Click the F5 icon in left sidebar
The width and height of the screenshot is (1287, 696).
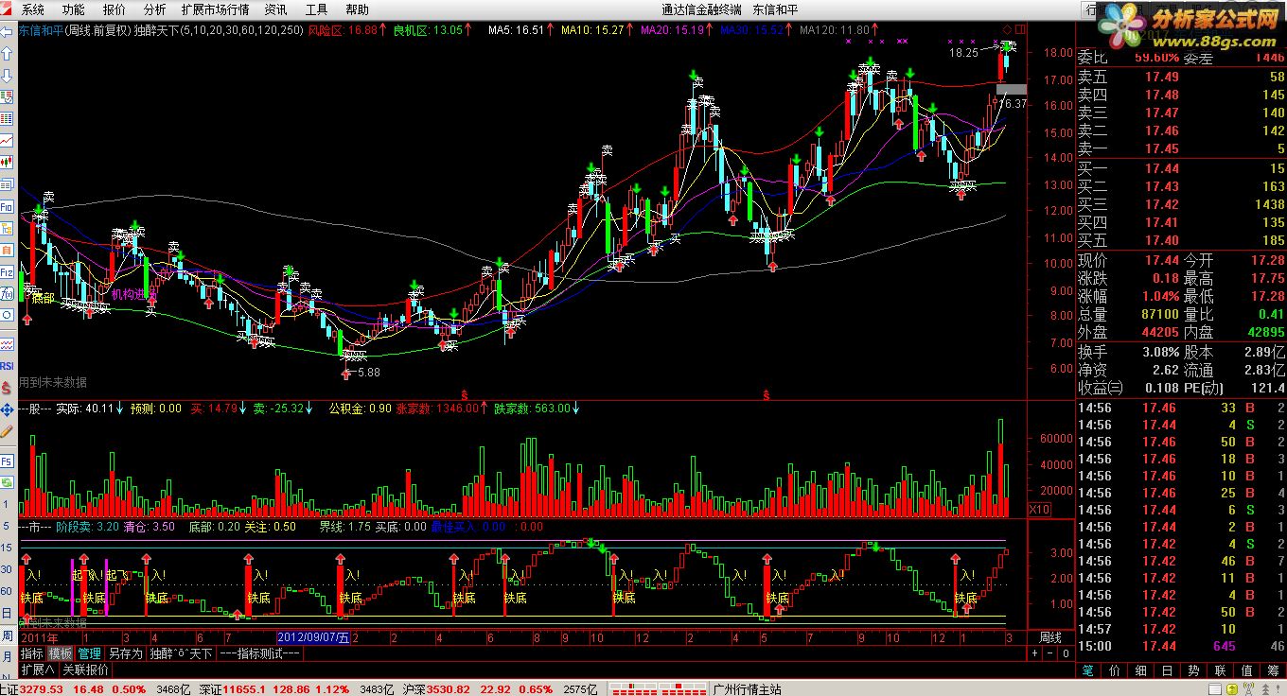(x=7, y=461)
